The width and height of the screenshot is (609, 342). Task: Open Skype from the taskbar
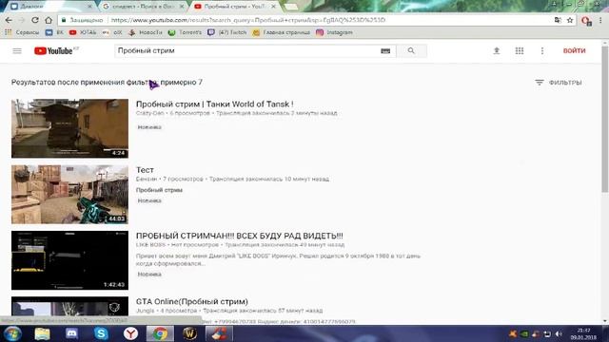(x=101, y=333)
